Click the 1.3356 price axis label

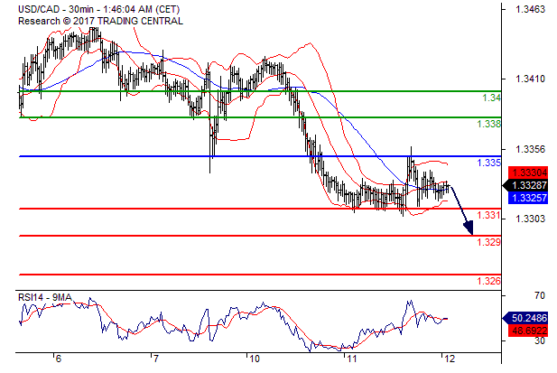530,149
